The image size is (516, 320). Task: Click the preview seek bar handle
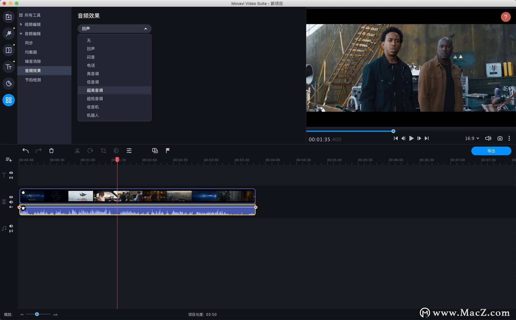point(393,131)
